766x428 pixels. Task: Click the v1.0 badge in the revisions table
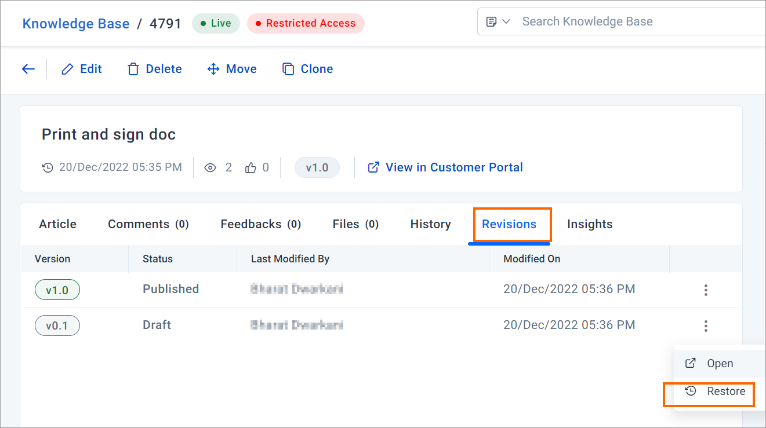(57, 290)
